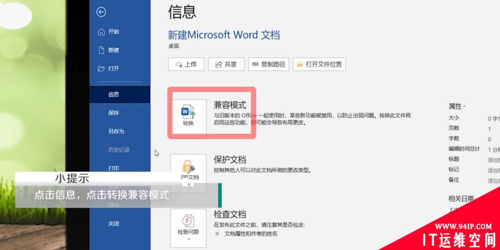
Task: Click the 编辑时间总计 property label
Action: 464,149
